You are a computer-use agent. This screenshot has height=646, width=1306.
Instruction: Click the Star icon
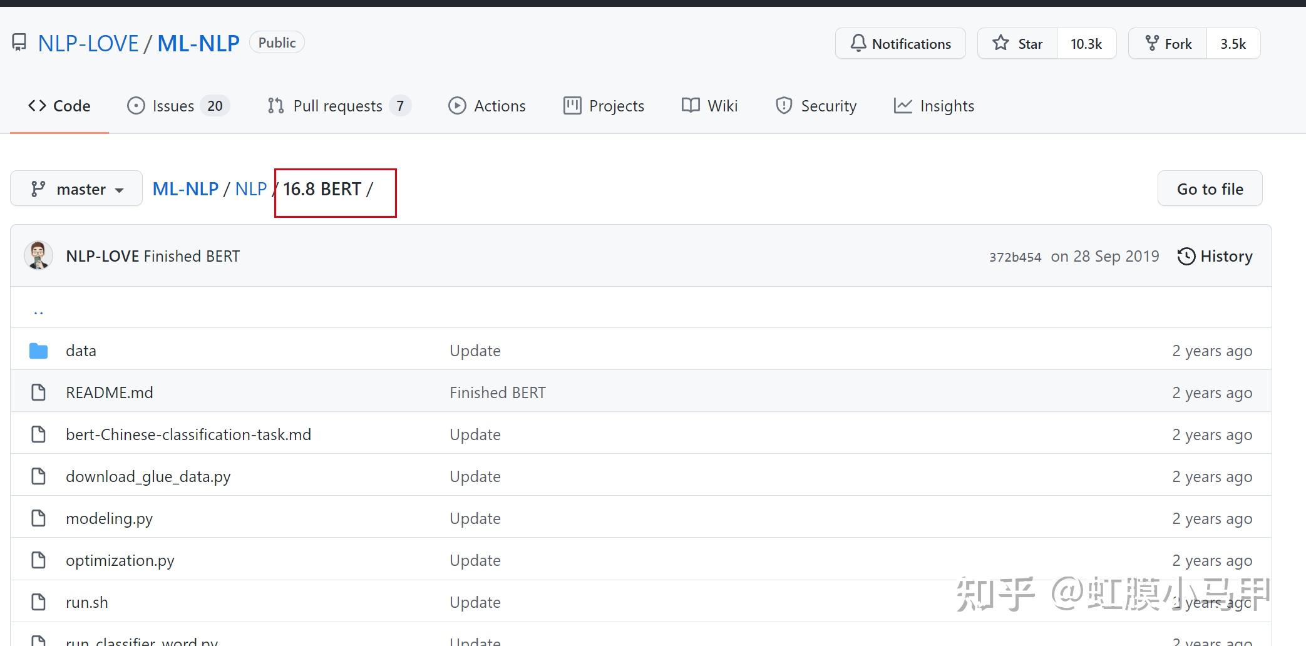pyautogui.click(x=1000, y=43)
